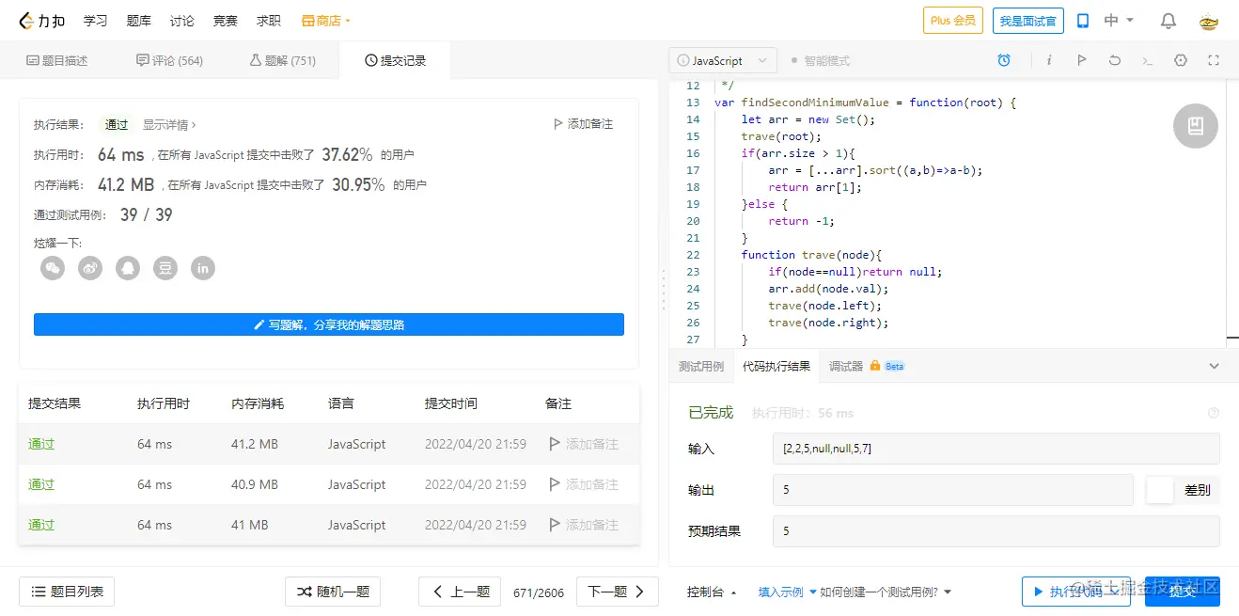Open 讨论 in the top navigation
Image resolution: width=1239 pixels, height=616 pixels.
(x=181, y=21)
